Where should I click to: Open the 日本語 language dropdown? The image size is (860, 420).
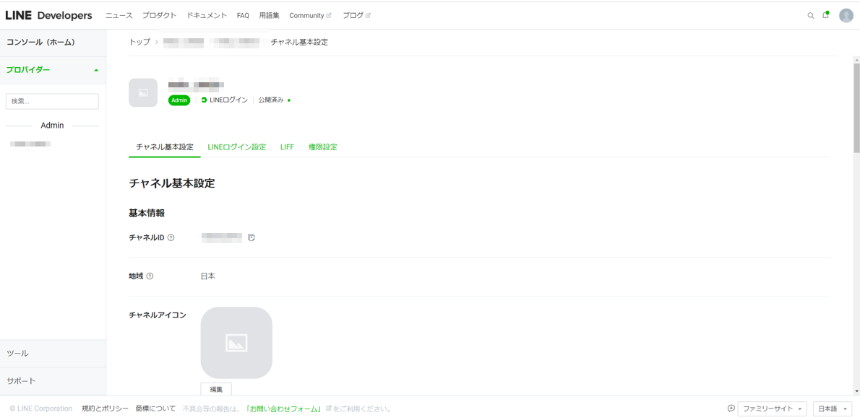pyautogui.click(x=833, y=408)
